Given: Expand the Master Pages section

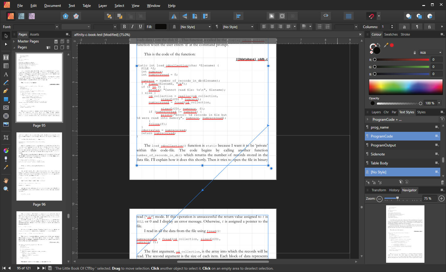Looking at the screenshot, I should click(14, 41).
